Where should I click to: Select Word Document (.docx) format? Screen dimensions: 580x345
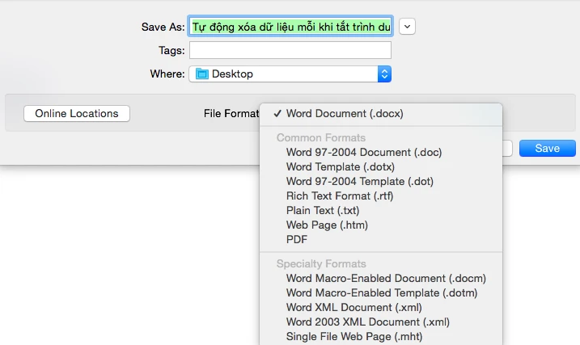point(381,113)
